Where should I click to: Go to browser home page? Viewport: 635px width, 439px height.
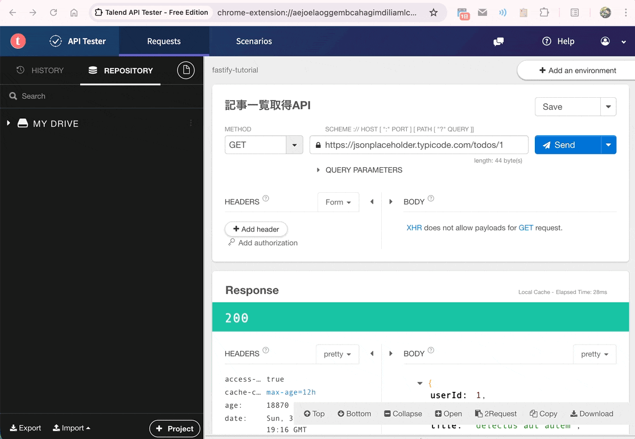(74, 13)
